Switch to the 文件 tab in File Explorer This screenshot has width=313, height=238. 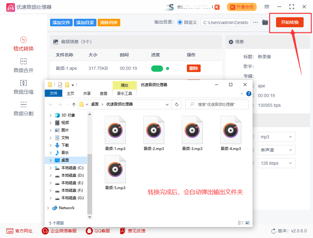coord(53,93)
